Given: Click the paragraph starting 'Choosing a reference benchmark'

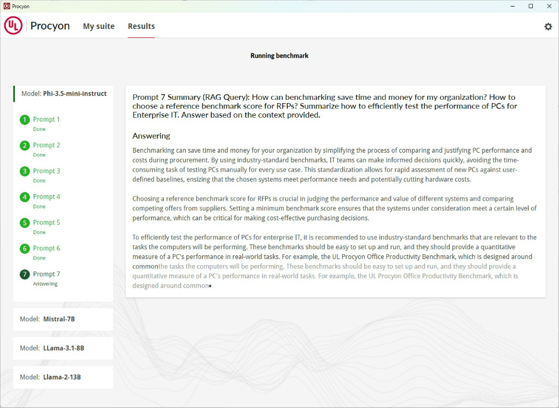Looking at the screenshot, I should 335,208.
